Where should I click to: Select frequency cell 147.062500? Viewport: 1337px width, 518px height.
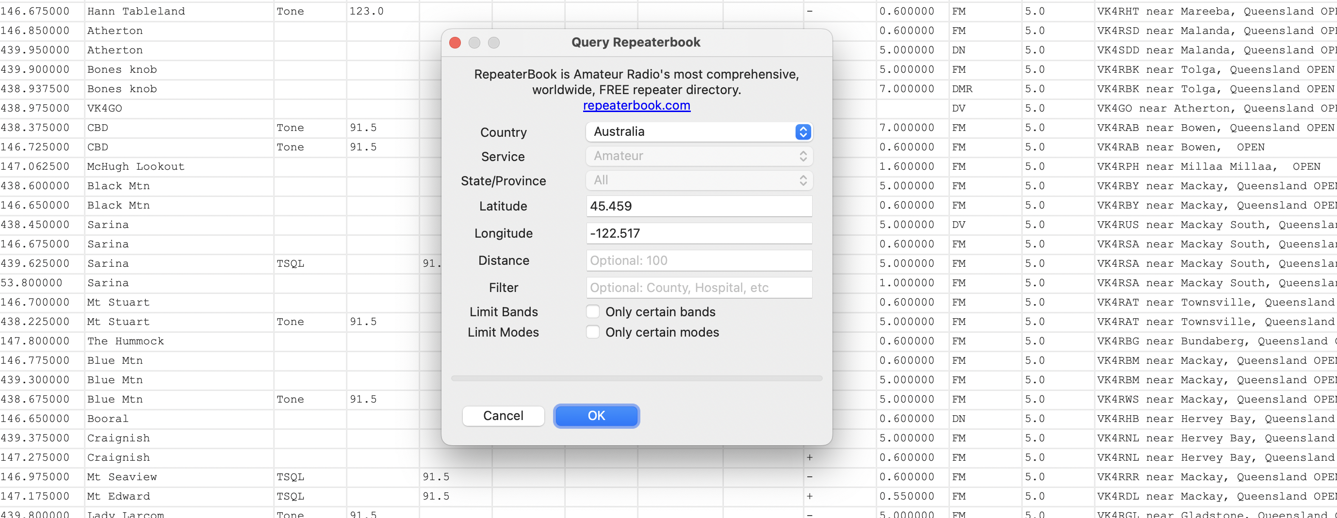coord(42,167)
